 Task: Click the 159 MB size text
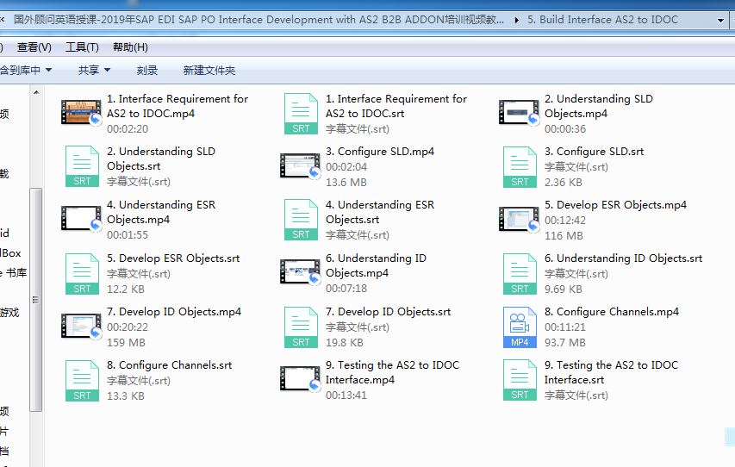pyautogui.click(x=126, y=343)
